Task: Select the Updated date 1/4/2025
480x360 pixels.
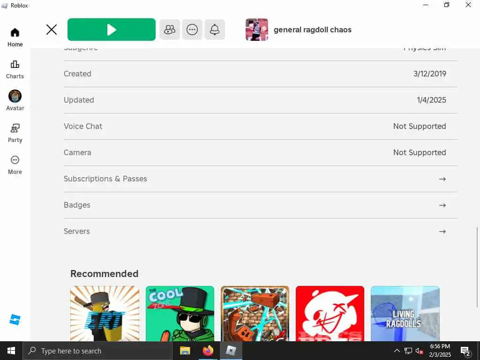Action: [431, 100]
